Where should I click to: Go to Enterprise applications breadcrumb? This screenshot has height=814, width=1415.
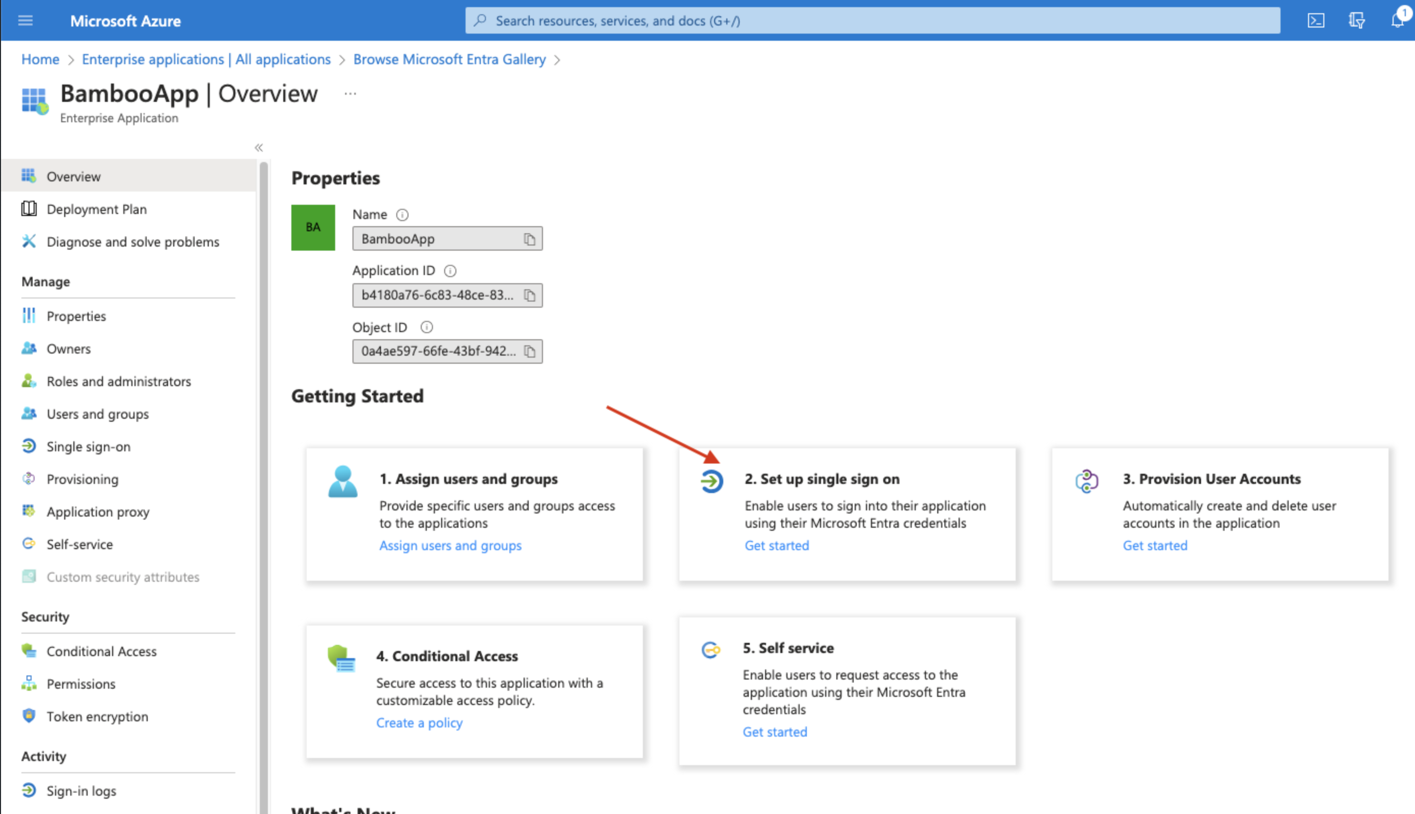coord(206,59)
